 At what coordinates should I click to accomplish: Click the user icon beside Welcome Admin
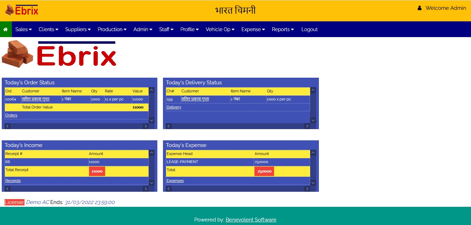pyautogui.click(x=419, y=8)
